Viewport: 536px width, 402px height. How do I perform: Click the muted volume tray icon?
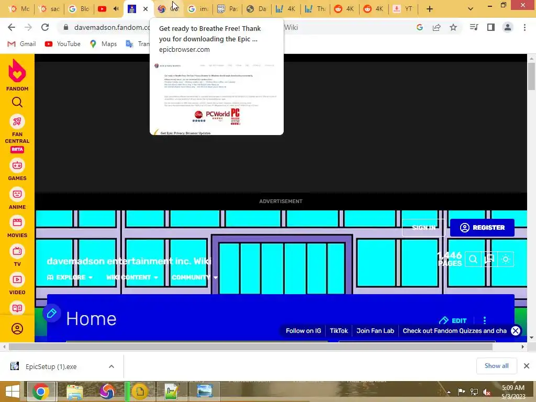(486, 392)
